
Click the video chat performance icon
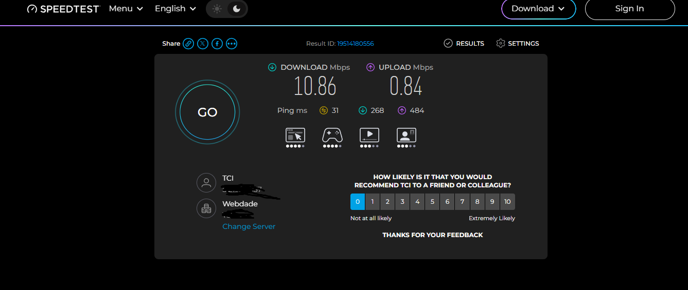[x=407, y=135]
